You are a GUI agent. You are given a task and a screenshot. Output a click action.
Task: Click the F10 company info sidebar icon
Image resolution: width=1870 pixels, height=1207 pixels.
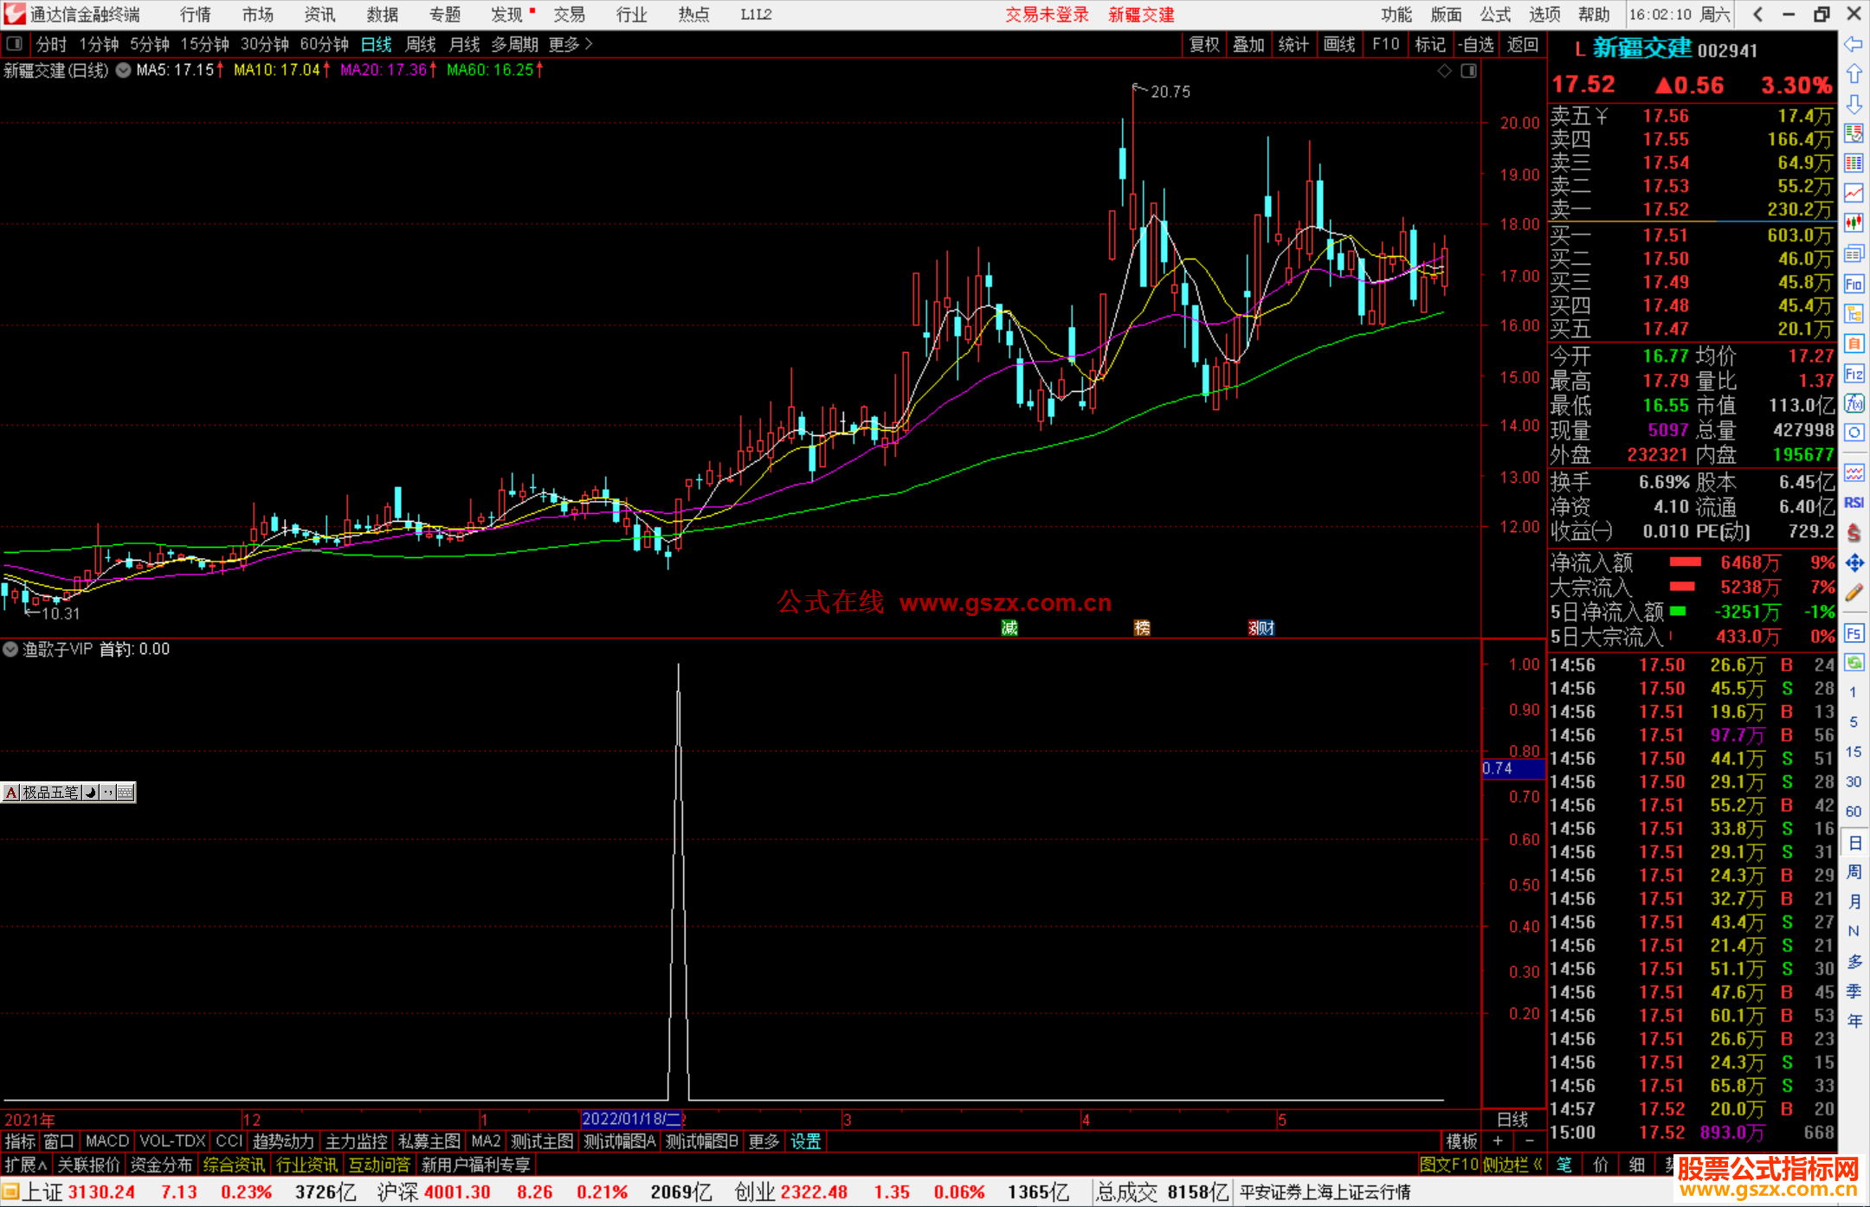point(1854,284)
